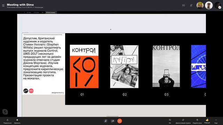Click the designworkout.ru link in the brief card
This screenshot has width=223, height=125.
58,93
